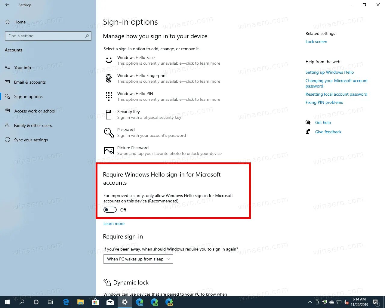
Task: Click the Dynamic lock heading icon
Action: [x=107, y=282]
